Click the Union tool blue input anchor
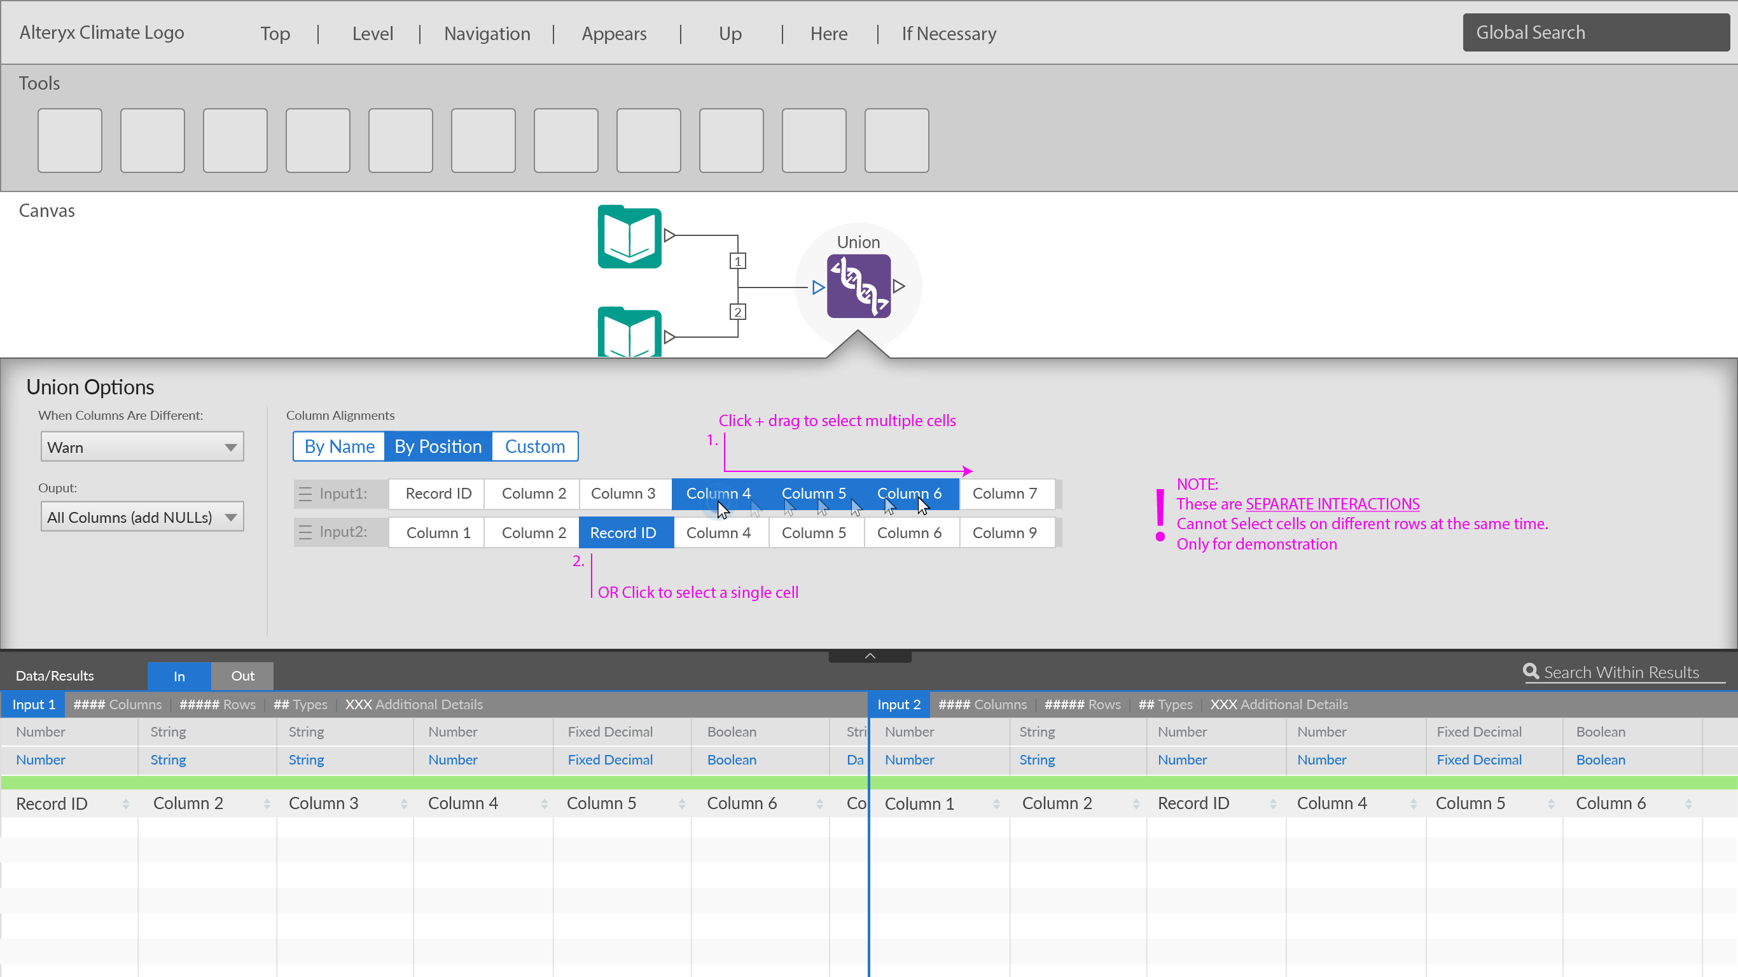1738x977 pixels. point(817,288)
